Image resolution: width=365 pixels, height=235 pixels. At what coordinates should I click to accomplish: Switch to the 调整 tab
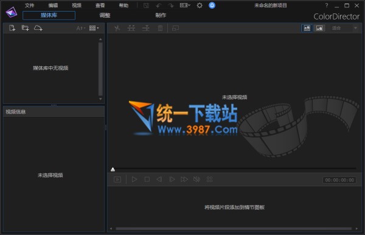tap(105, 15)
